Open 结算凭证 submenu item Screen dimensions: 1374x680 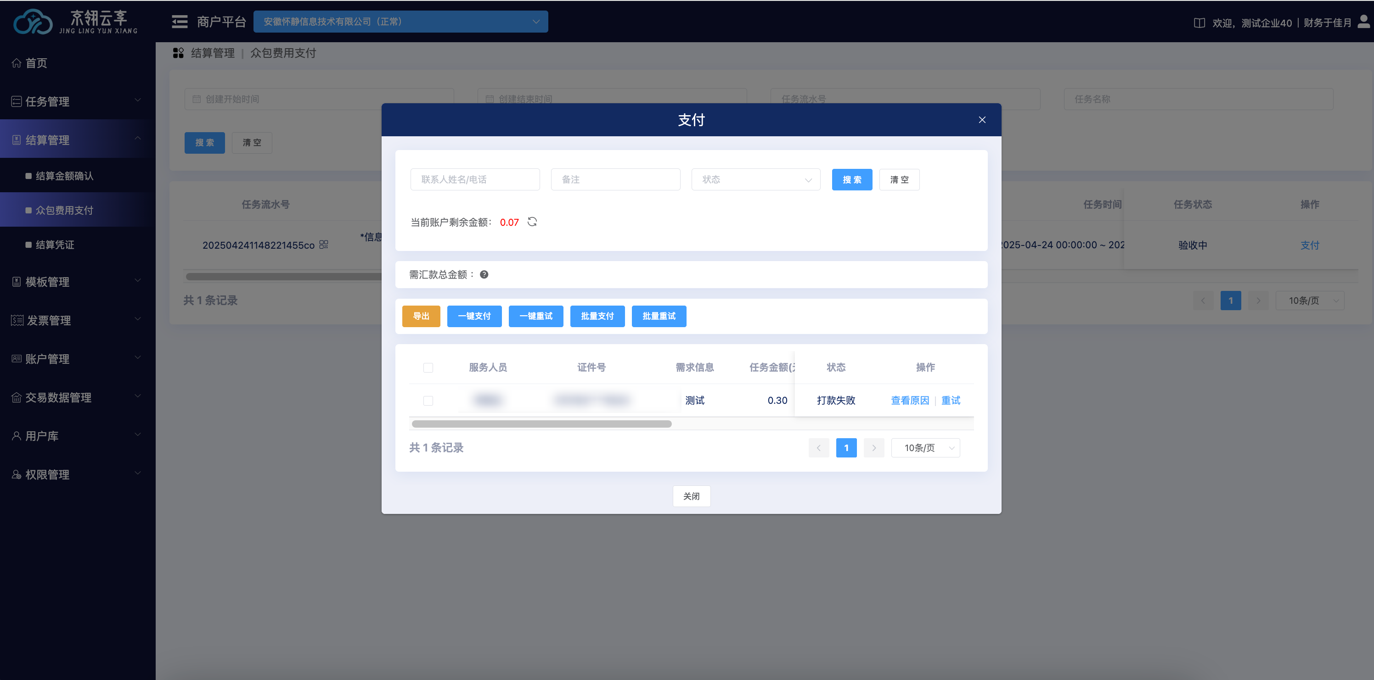55,245
